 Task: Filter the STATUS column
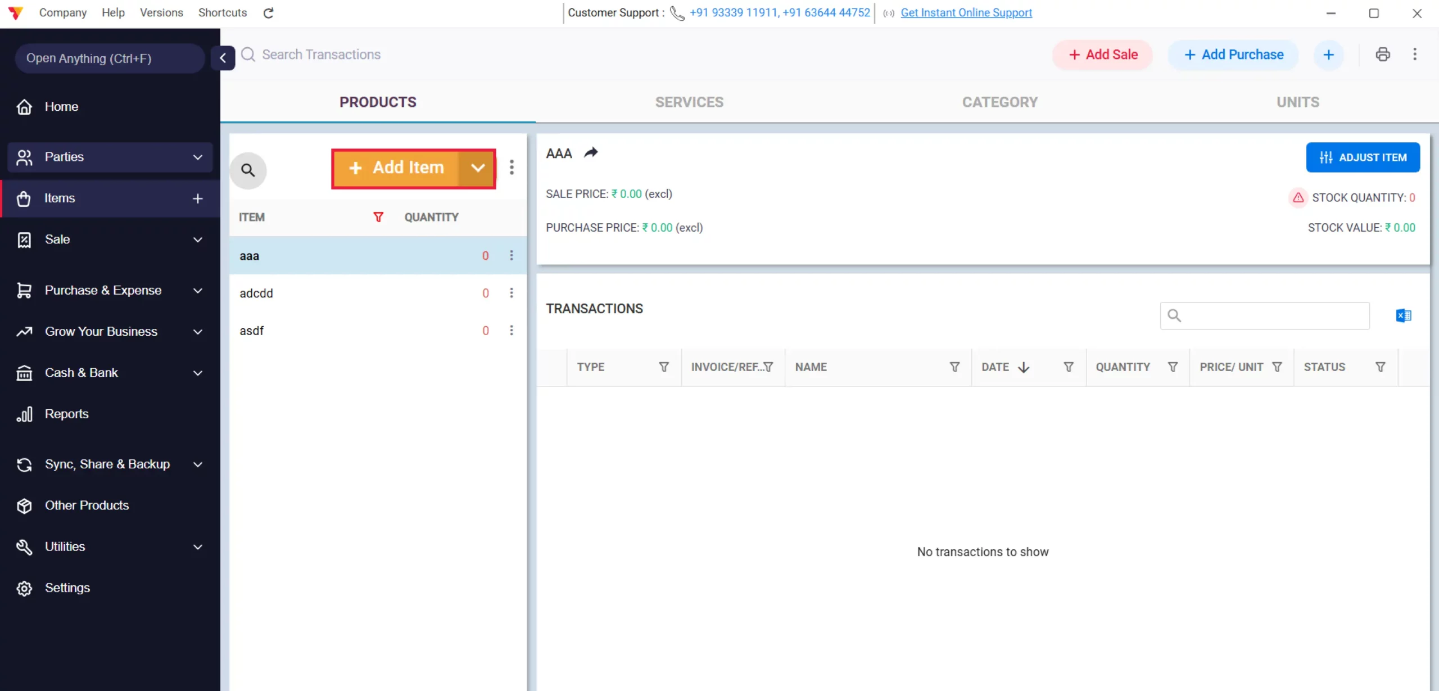pos(1381,367)
